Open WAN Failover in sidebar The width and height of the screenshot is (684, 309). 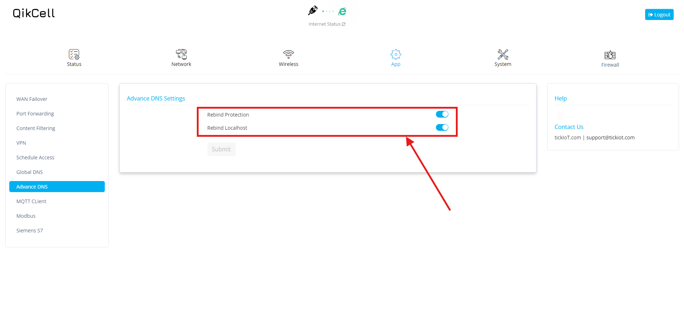pos(32,99)
